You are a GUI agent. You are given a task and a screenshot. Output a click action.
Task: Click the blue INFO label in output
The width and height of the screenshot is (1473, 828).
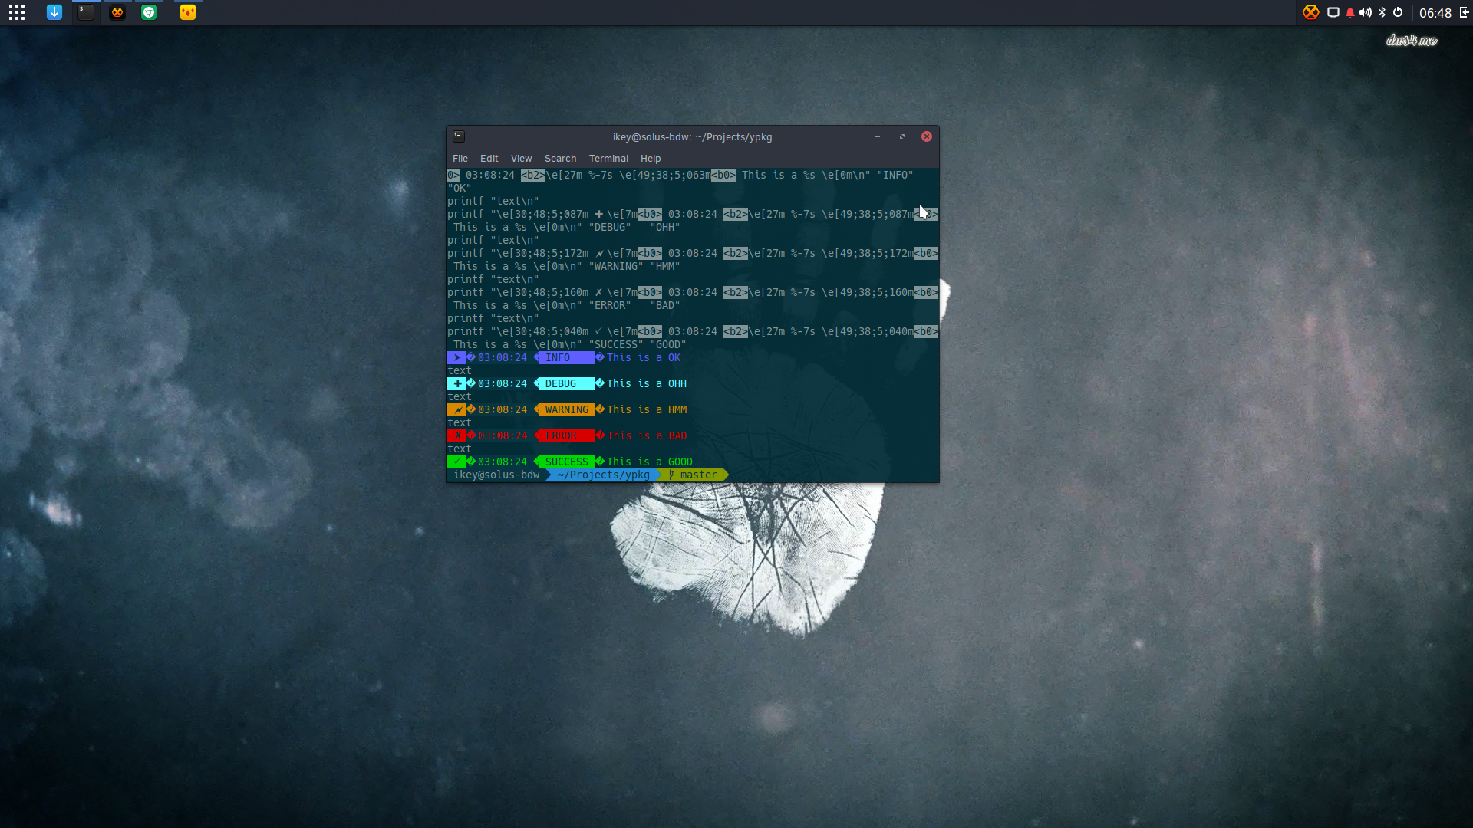tap(566, 358)
